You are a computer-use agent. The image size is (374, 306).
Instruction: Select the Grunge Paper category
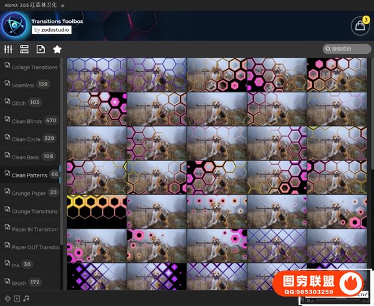(x=30, y=193)
